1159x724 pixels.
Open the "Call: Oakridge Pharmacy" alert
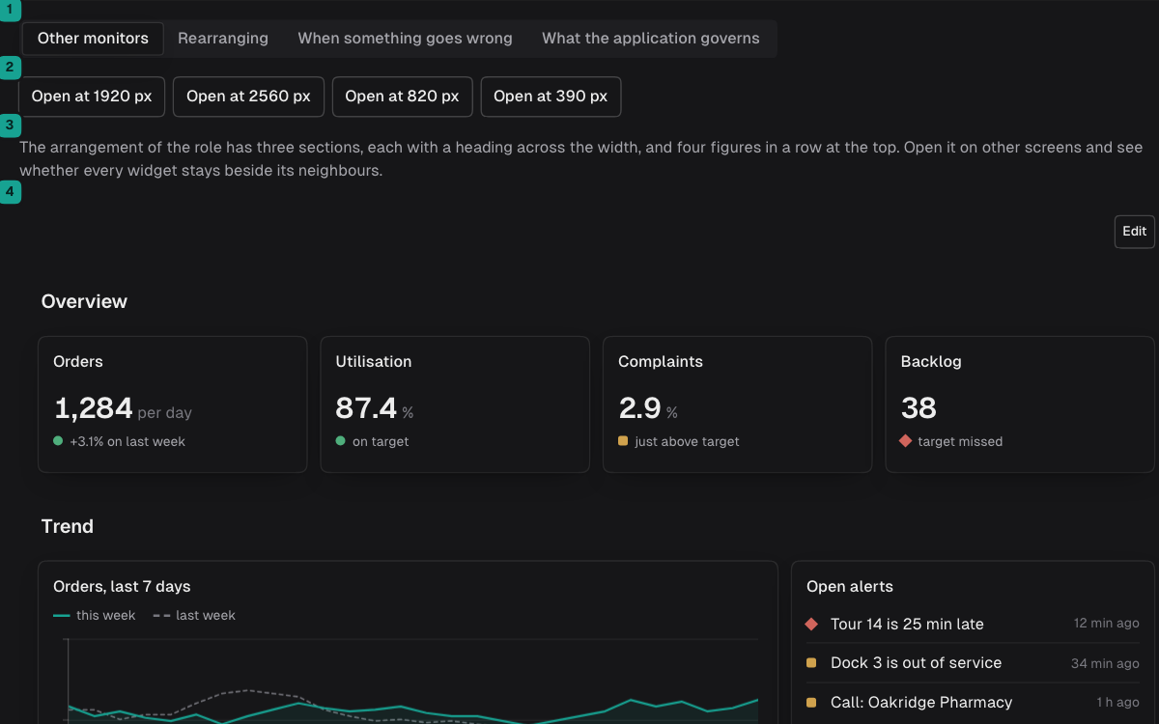point(973,703)
